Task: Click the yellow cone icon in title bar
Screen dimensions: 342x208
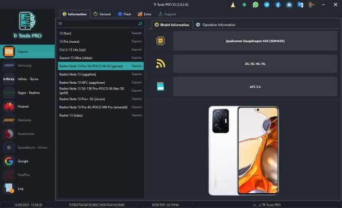Action: pos(233,5)
